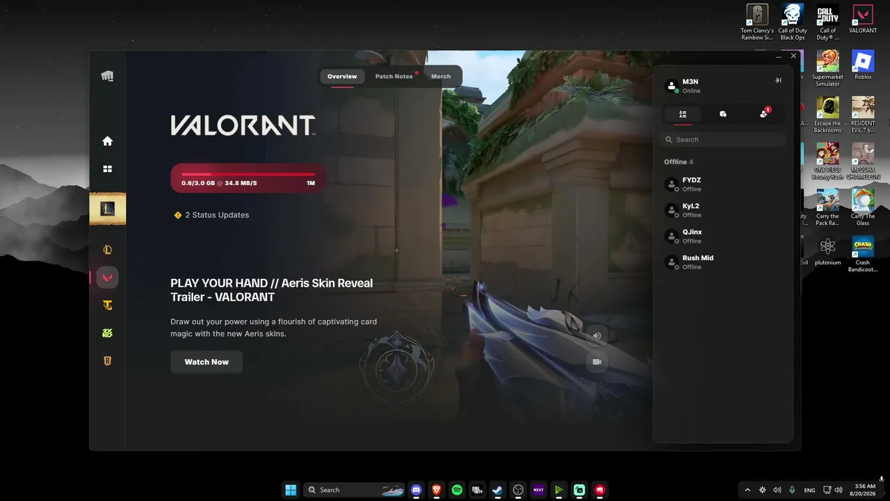Open the chat messages tab

point(723,114)
